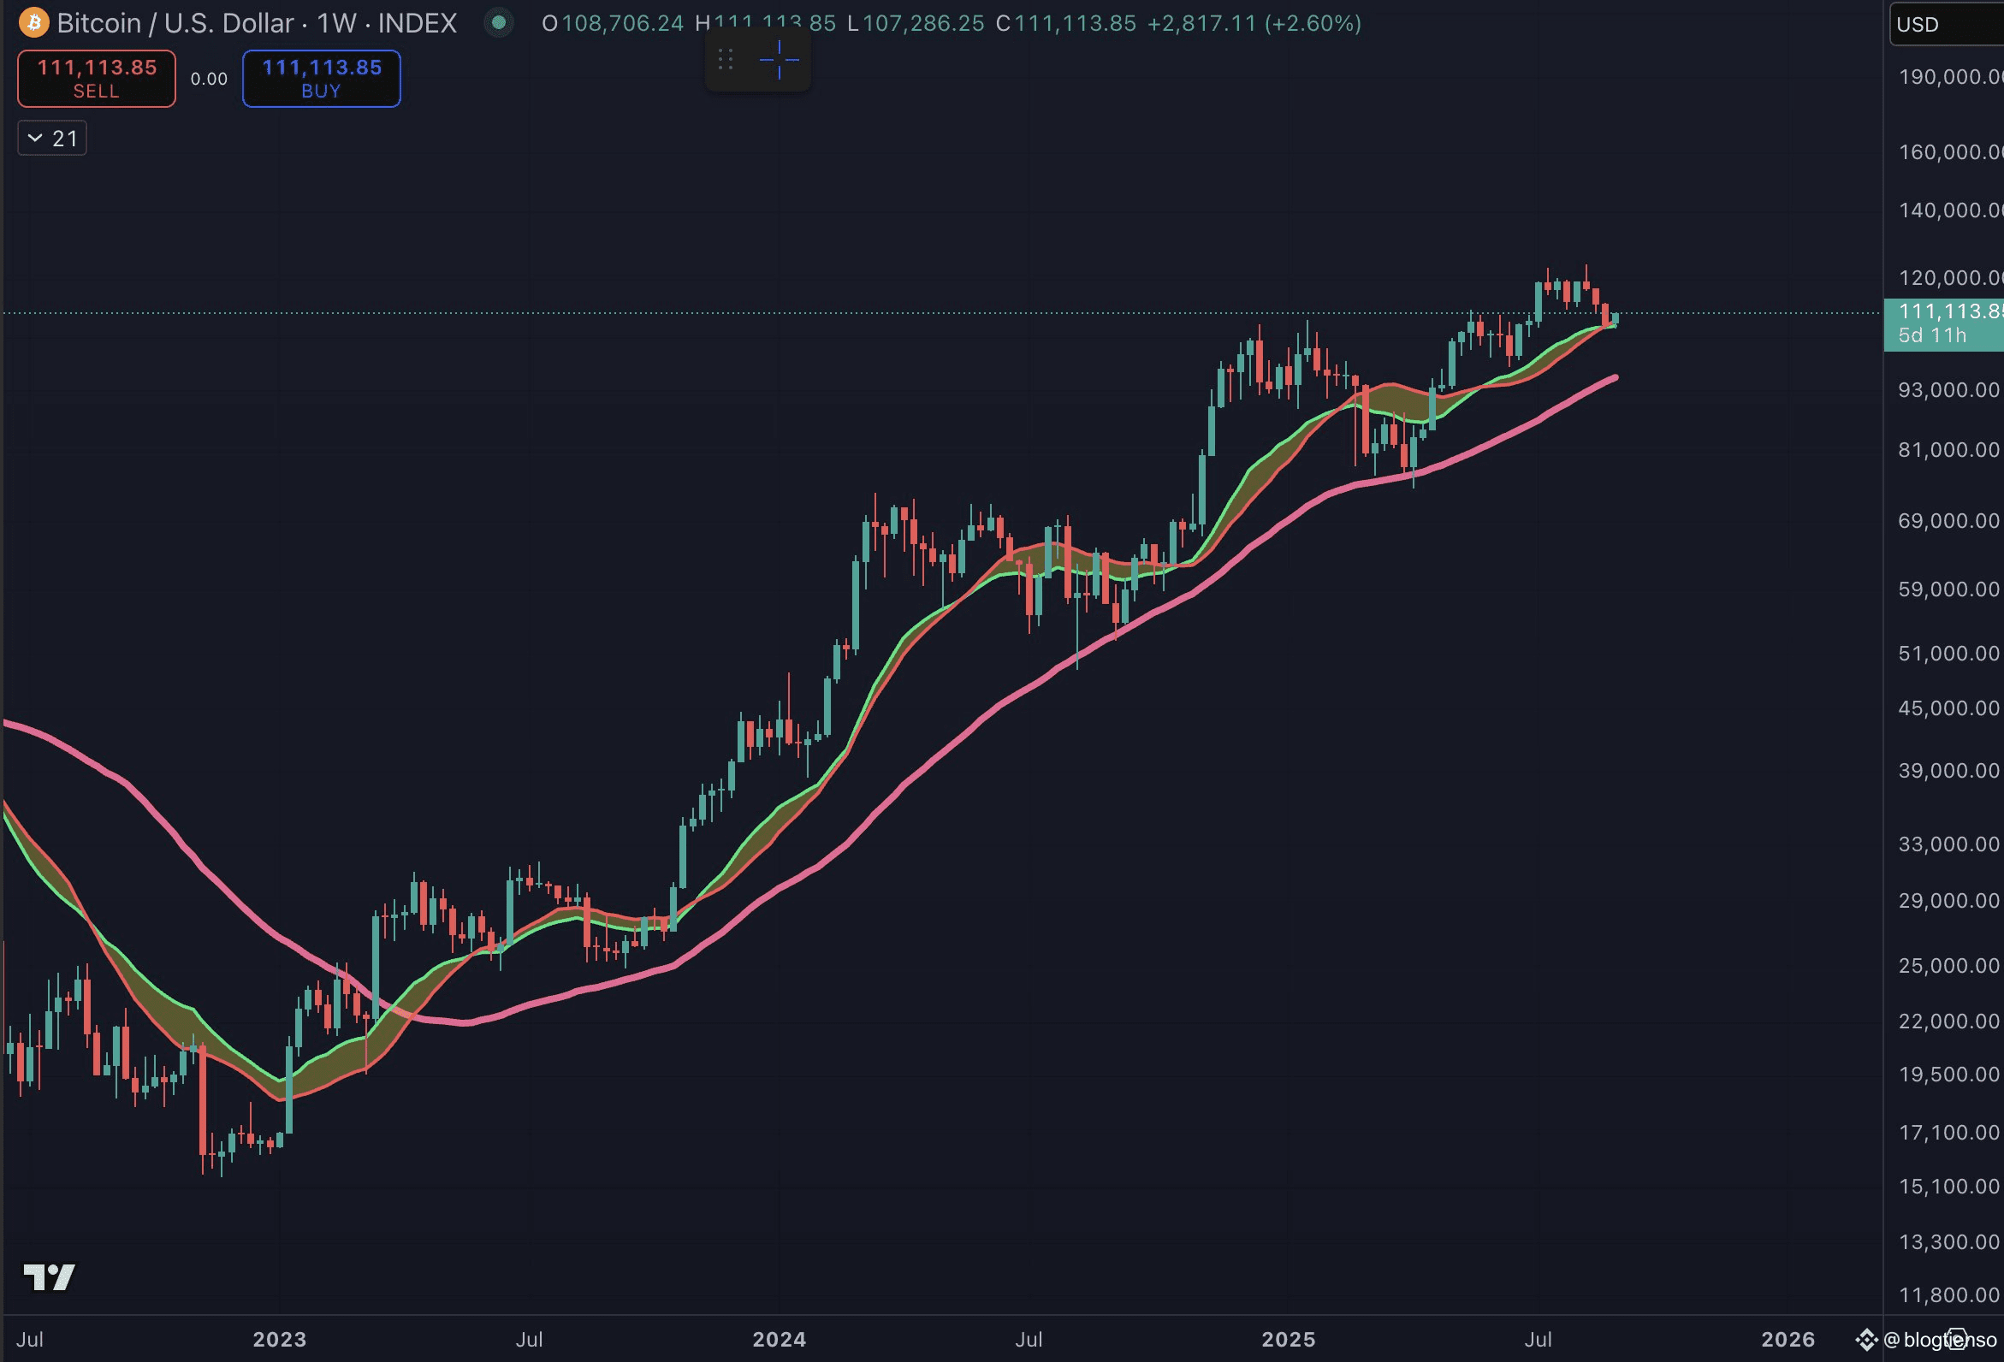Open chart settings hexagon gear icon

tap(1956, 1338)
